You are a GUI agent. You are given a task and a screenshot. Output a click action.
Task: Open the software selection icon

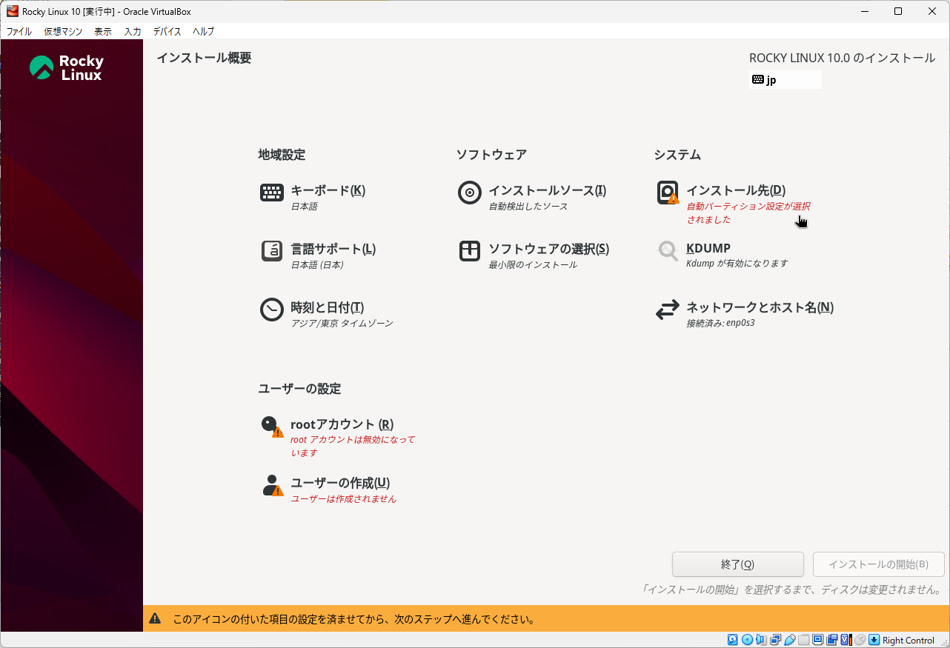tap(470, 251)
